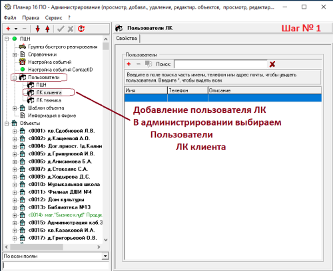Select <0016> кв.Казаковой И.А. object
This screenshot has width=333, height=271.
tap(61, 230)
